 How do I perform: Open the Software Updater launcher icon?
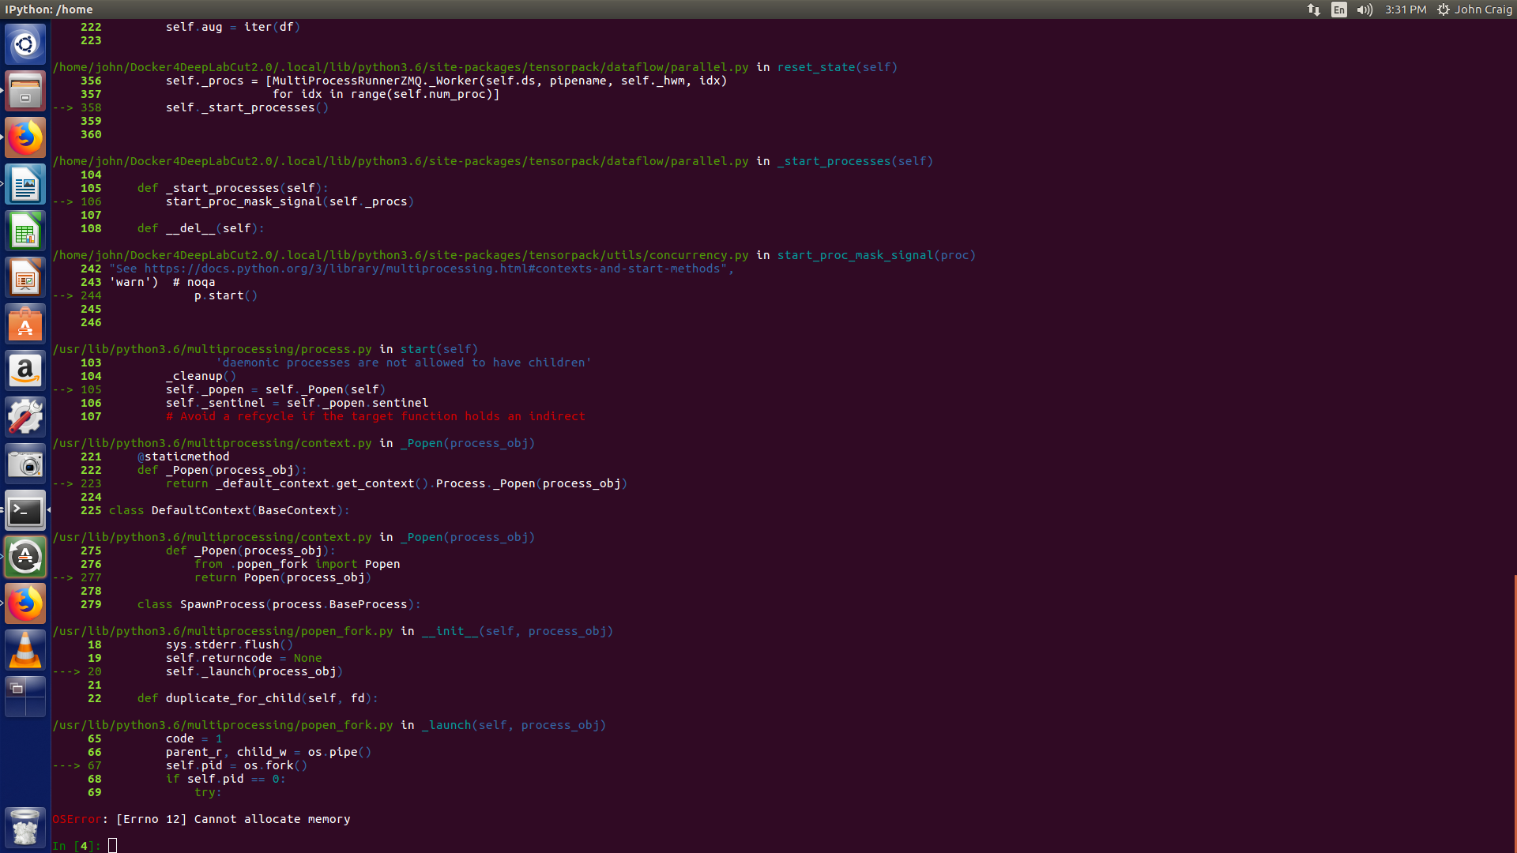tap(25, 557)
